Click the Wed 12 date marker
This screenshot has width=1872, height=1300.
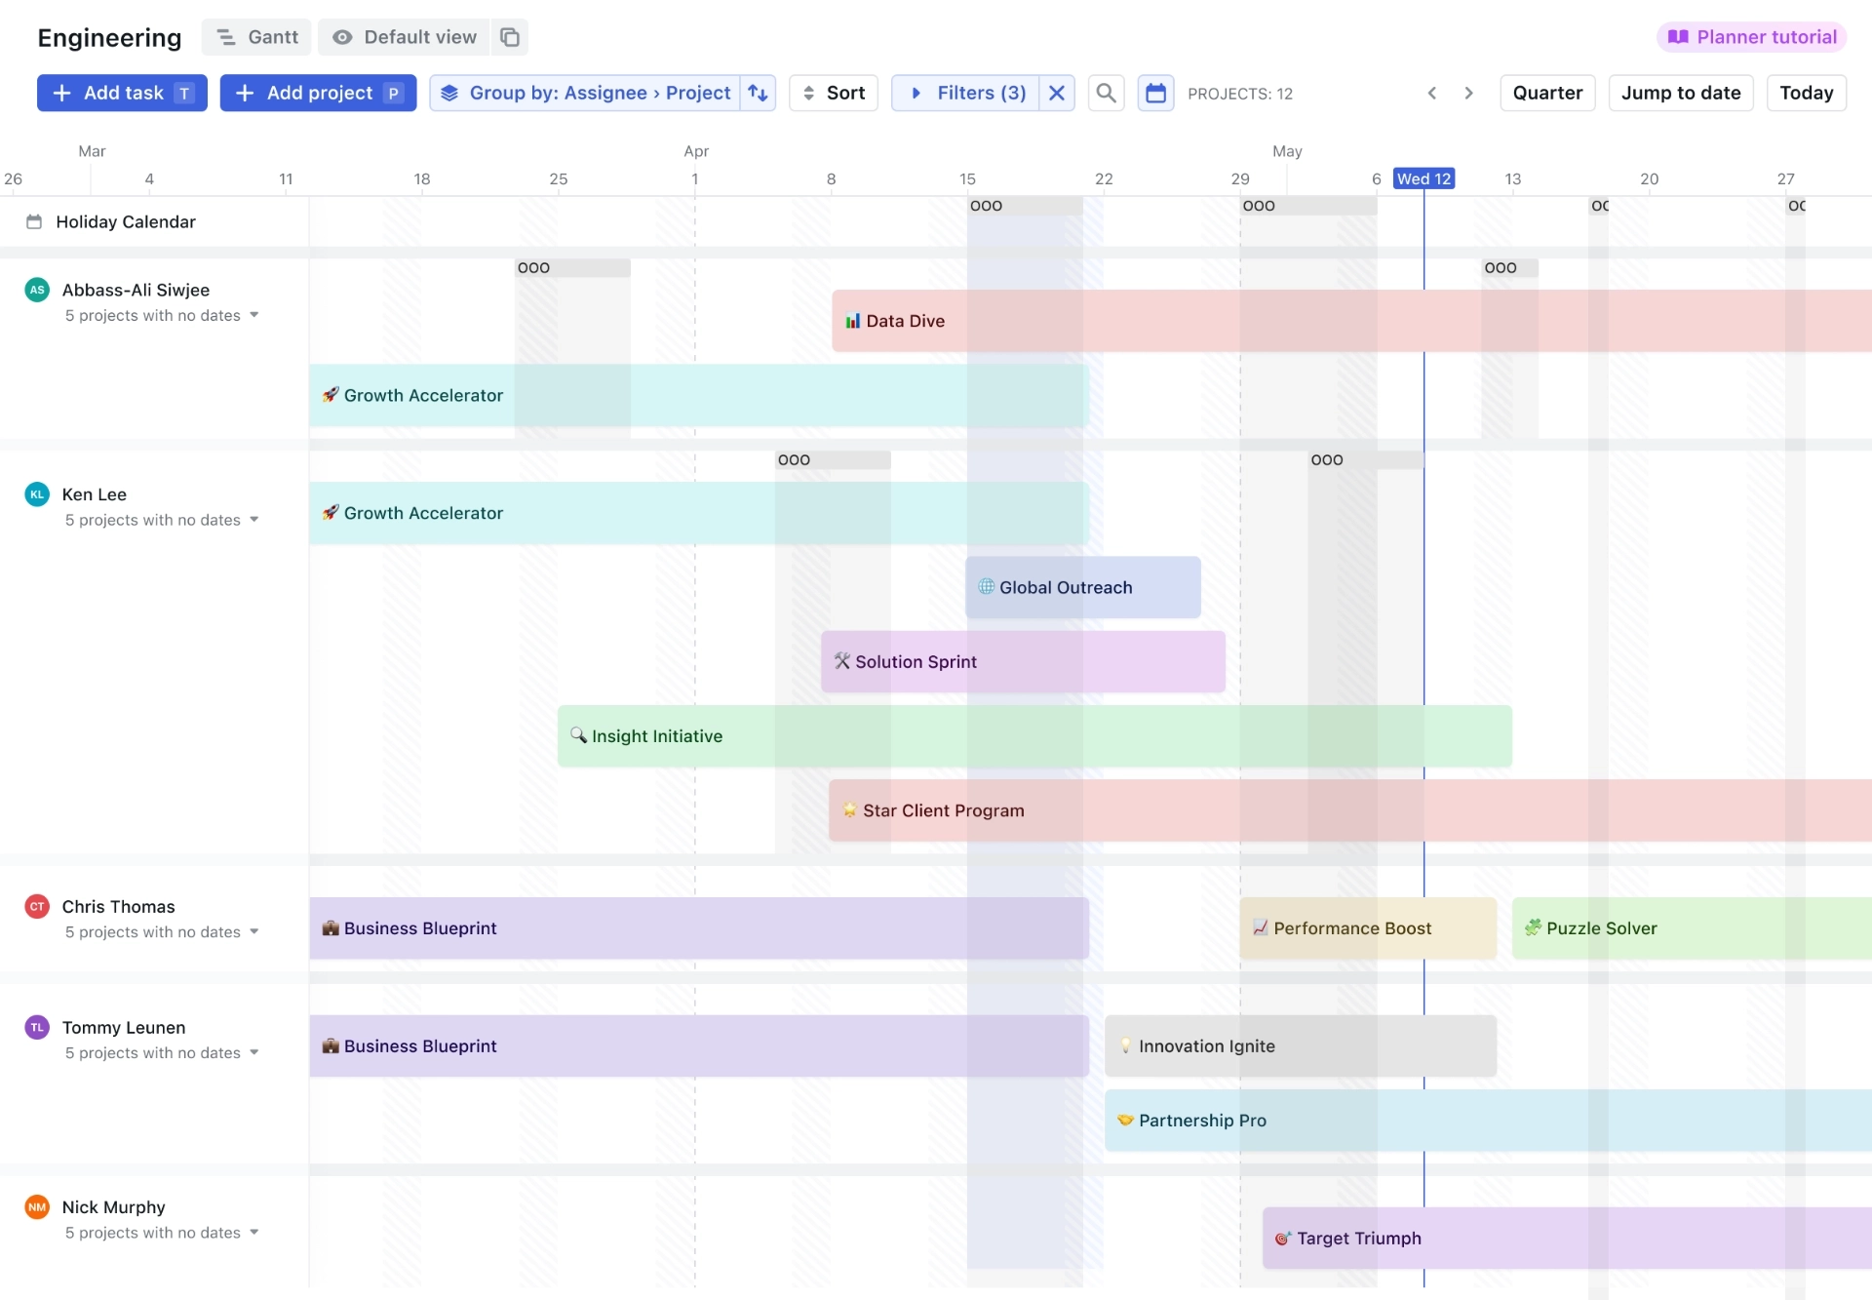[x=1424, y=178]
